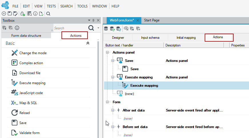Collapse the Save button handler node
Viewport: 249px width, 138px height.
coord(113,60)
